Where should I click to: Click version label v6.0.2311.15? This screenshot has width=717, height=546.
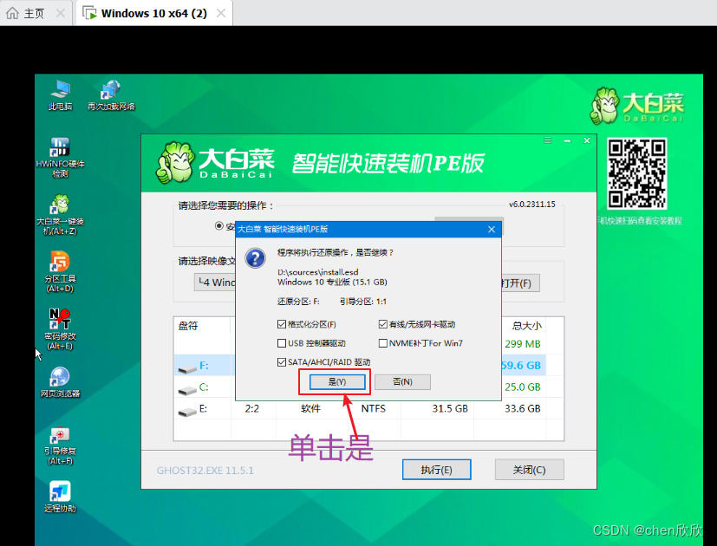click(x=531, y=205)
